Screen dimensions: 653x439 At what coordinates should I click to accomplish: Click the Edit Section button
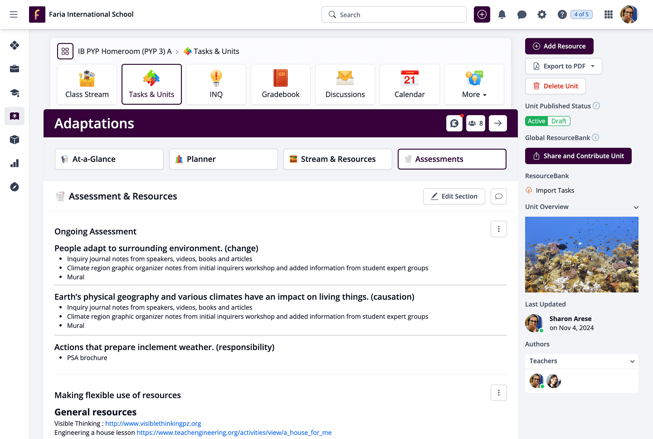[x=453, y=196]
